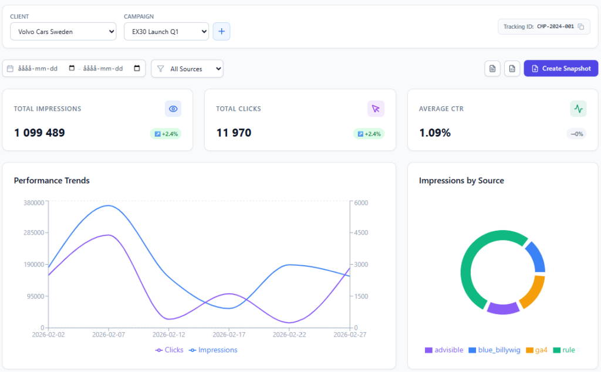This screenshot has height=372, width=601.
Task: Copy the tracking ID with the copy icon
Action: tap(580, 26)
